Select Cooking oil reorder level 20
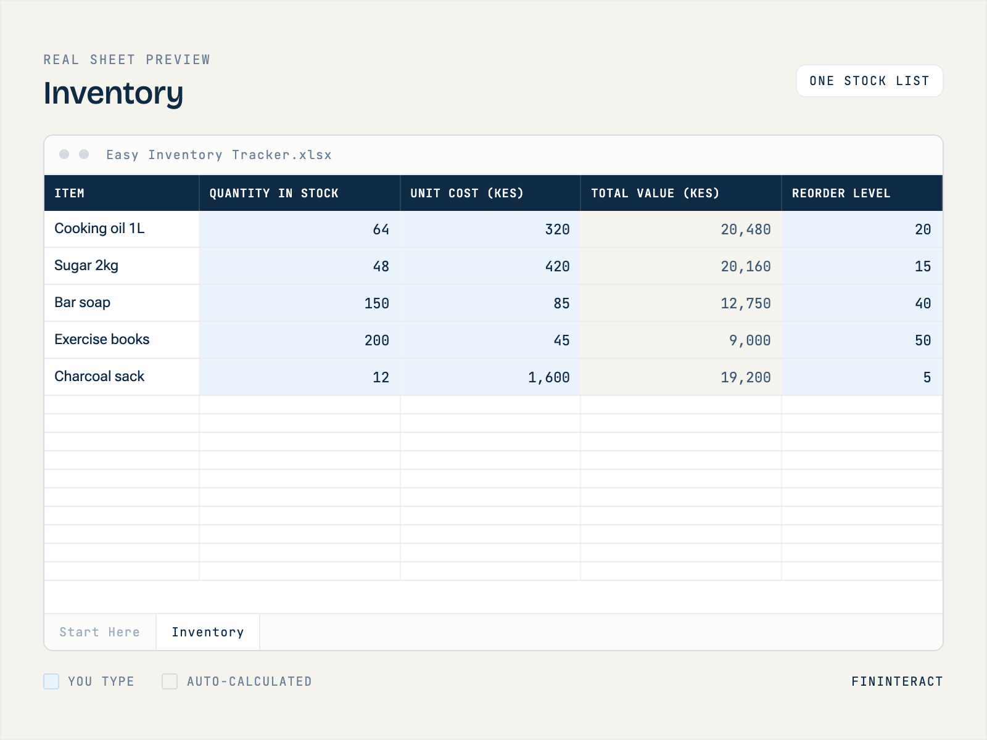987x740 pixels. pyautogui.click(x=862, y=229)
